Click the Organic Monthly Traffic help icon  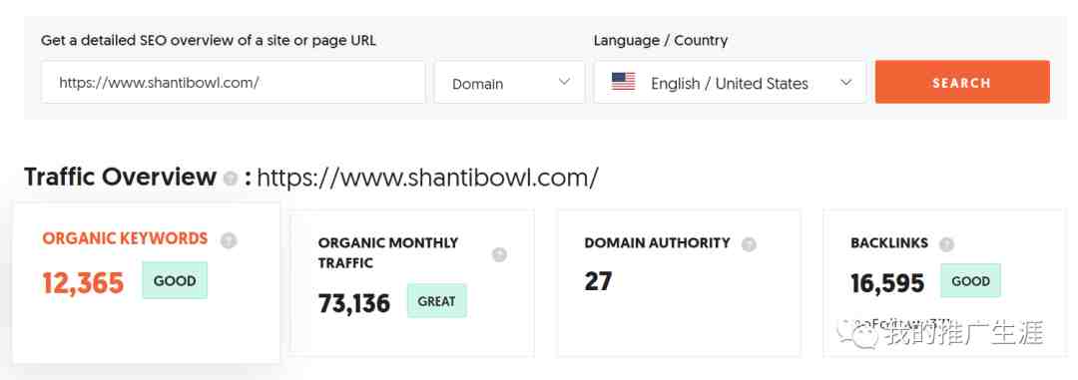point(500,254)
